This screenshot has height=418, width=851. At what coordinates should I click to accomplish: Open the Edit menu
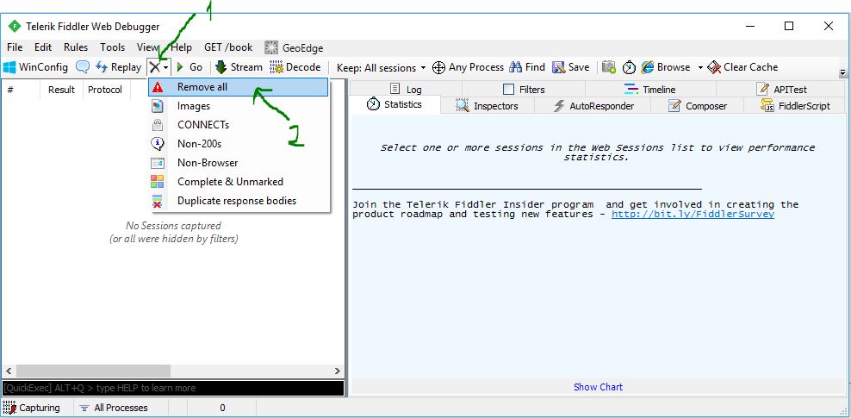43,47
